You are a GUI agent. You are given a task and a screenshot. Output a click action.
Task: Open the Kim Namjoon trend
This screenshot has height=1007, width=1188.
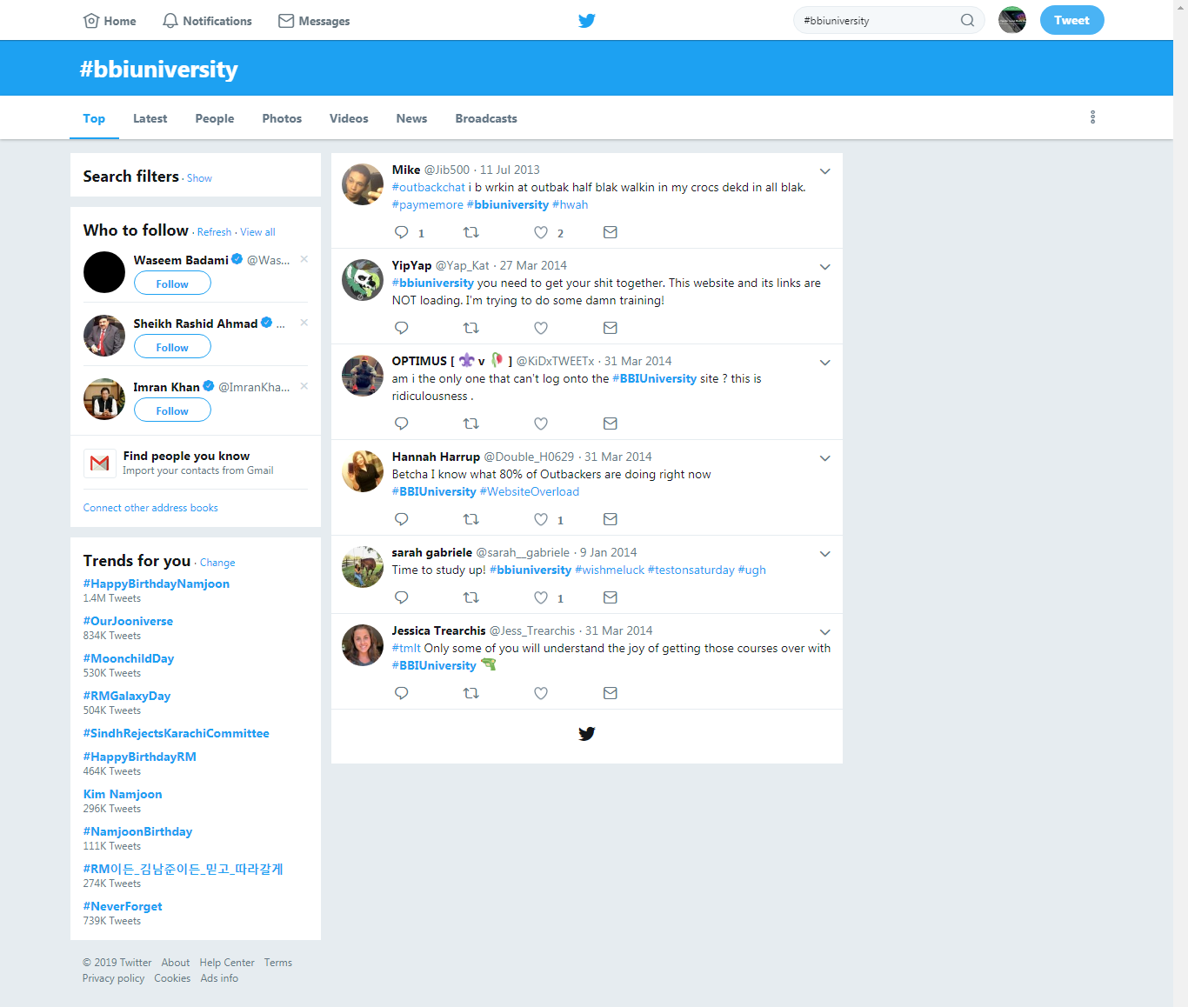(123, 794)
